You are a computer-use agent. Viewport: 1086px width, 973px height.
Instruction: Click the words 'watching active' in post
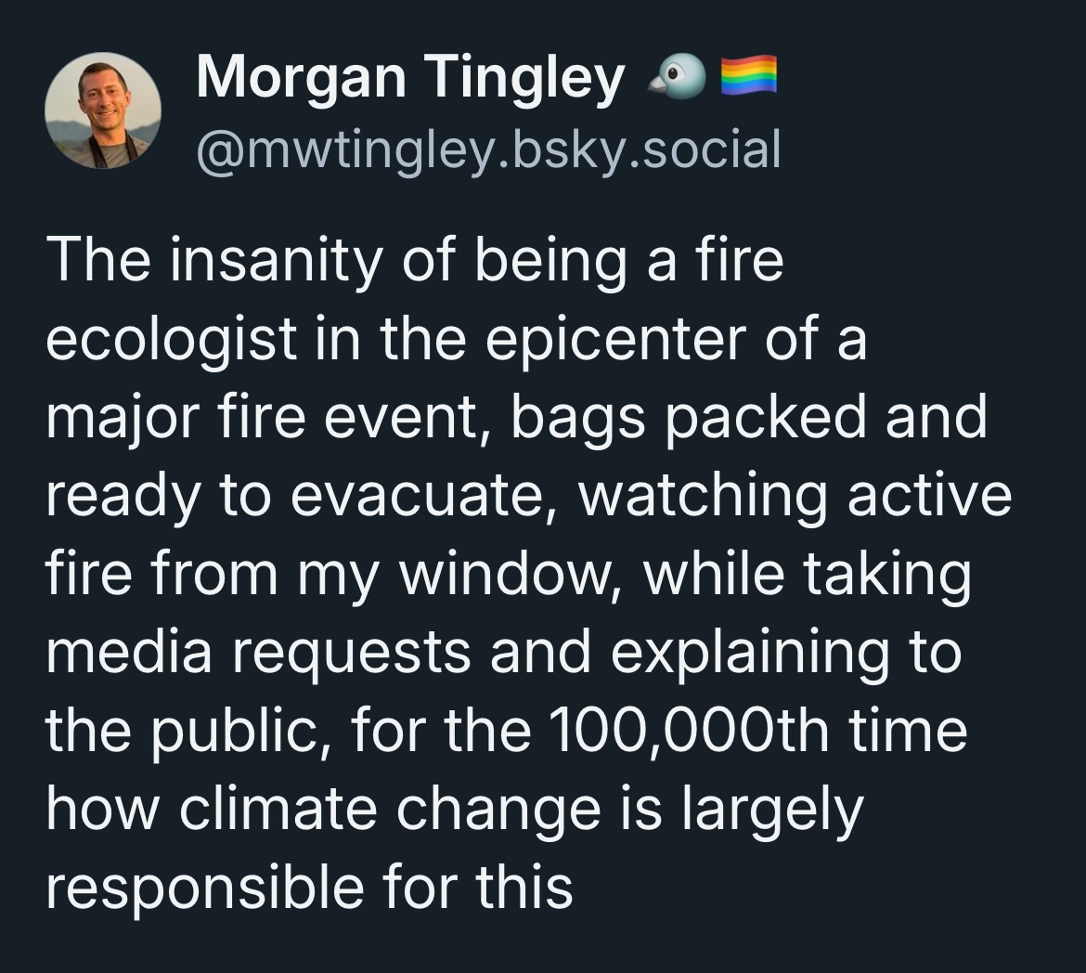(794, 497)
